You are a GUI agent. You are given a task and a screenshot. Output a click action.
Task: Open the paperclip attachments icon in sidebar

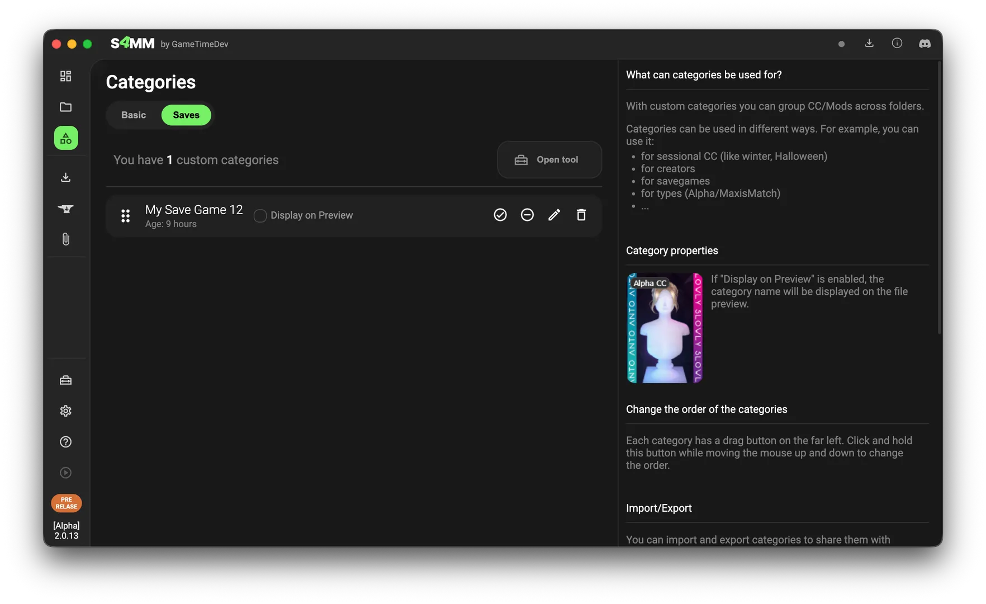(x=66, y=239)
